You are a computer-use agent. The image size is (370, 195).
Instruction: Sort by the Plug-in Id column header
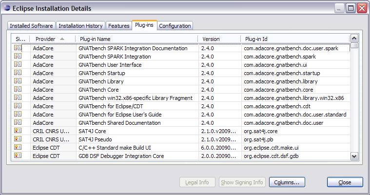[x=295, y=39]
